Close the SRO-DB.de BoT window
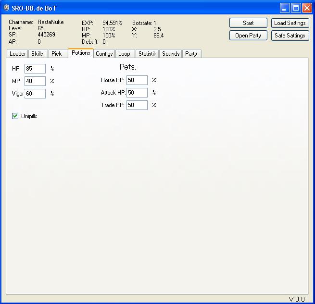 [x=307, y=8]
